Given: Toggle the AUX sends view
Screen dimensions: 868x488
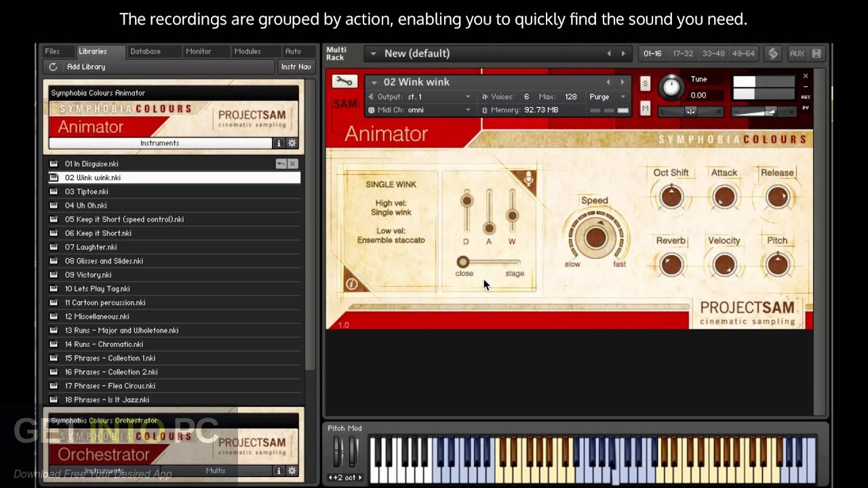Looking at the screenshot, I should point(797,54).
